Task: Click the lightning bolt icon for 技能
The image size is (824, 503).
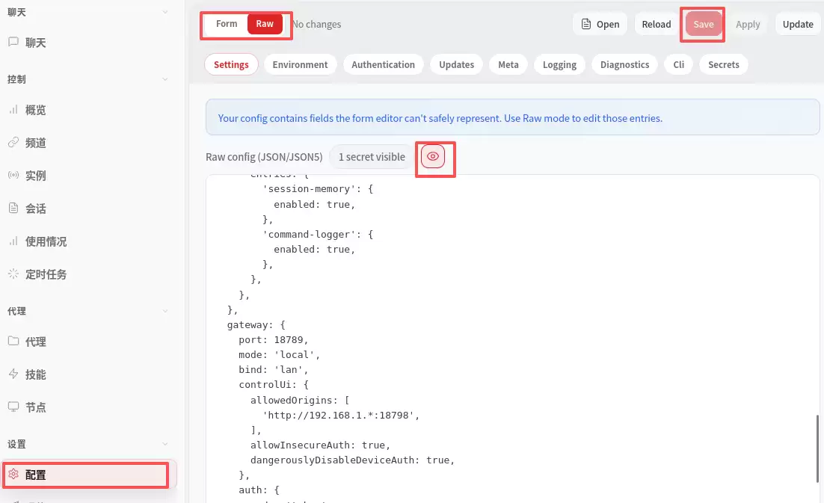Action: tap(13, 374)
